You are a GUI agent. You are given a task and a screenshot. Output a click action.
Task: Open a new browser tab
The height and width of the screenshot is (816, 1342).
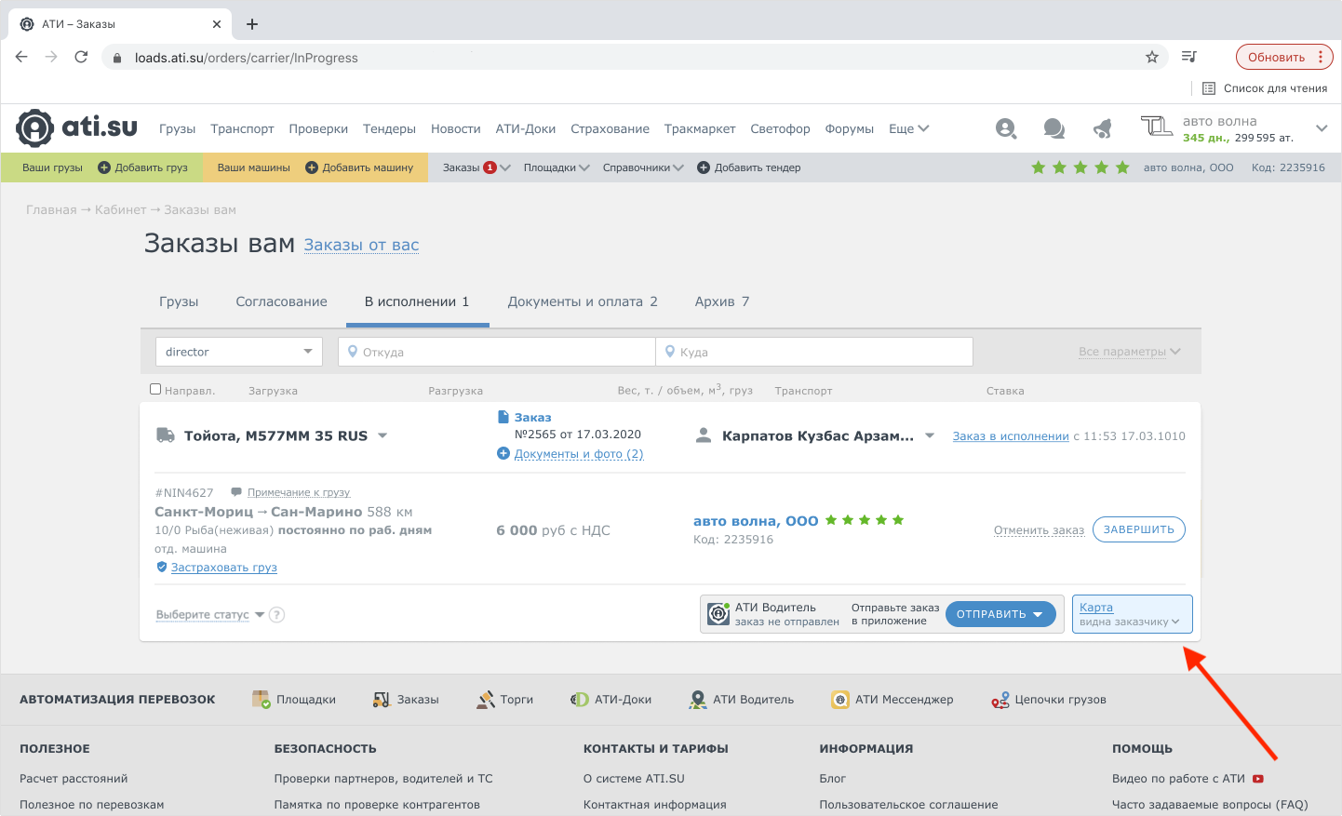click(x=252, y=24)
